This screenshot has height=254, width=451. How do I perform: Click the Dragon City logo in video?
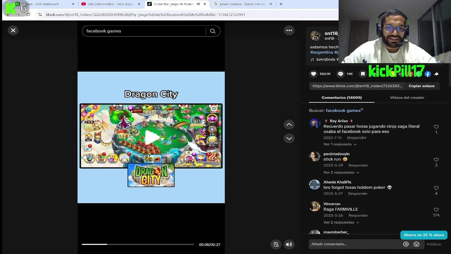[x=151, y=175]
